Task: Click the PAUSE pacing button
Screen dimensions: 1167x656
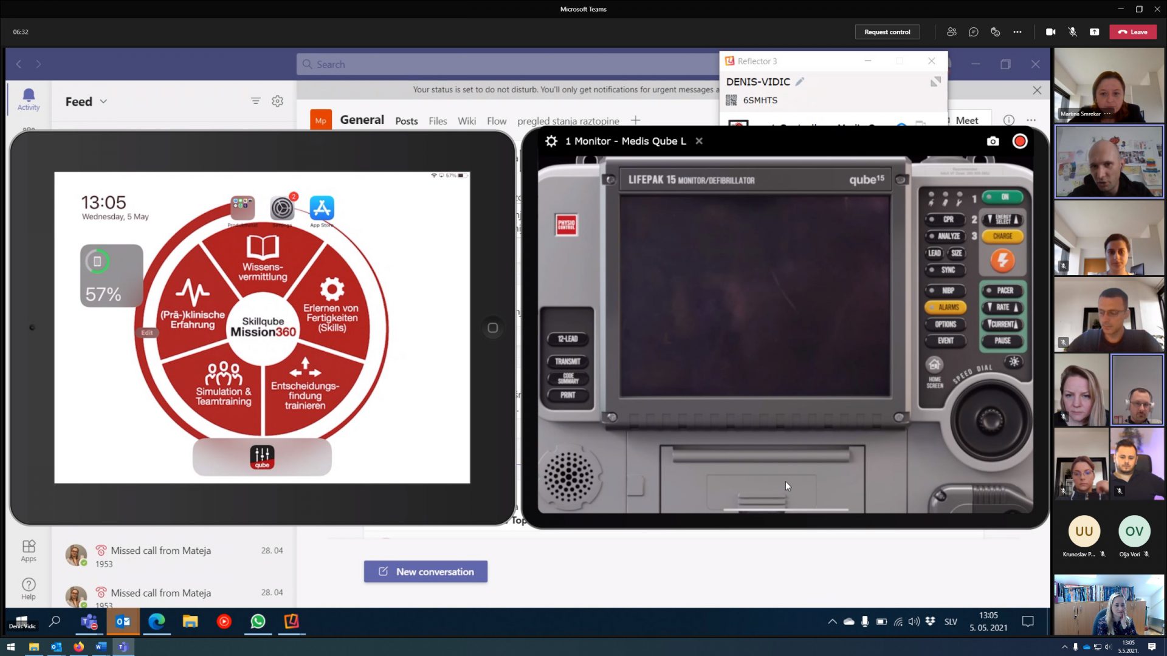Action: (x=1002, y=341)
